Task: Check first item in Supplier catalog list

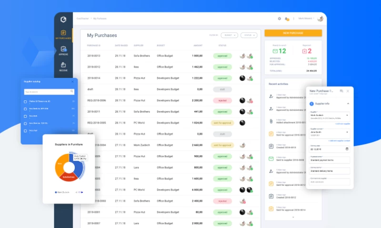Action: point(25,102)
